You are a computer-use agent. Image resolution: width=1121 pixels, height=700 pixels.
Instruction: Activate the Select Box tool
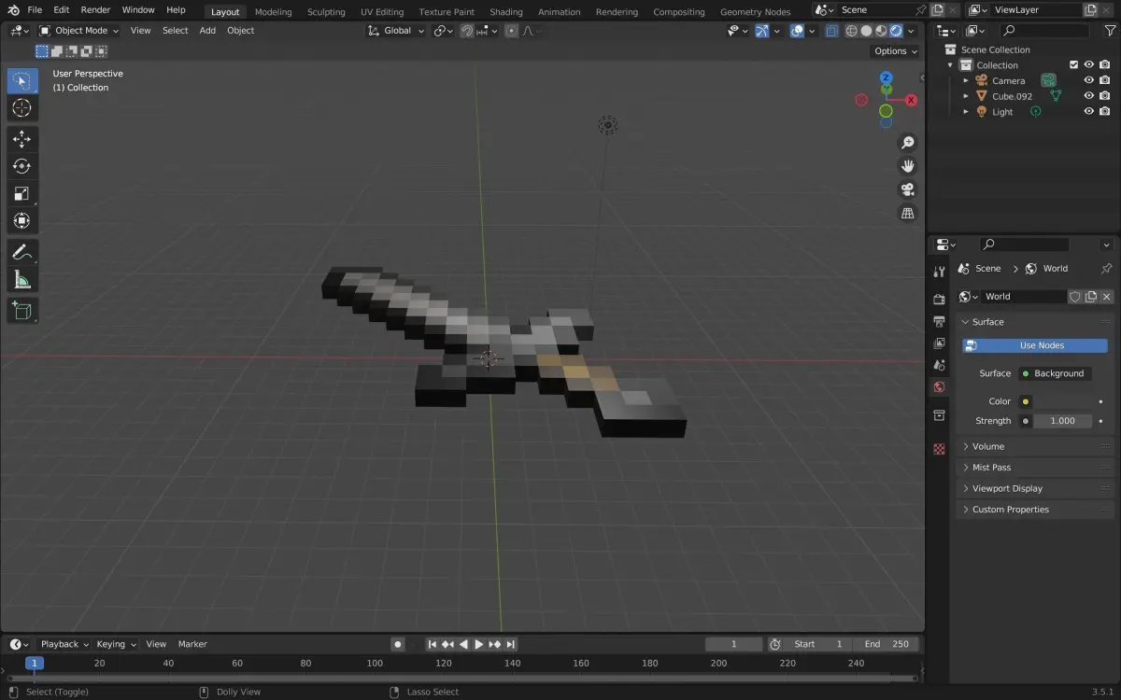pos(22,81)
